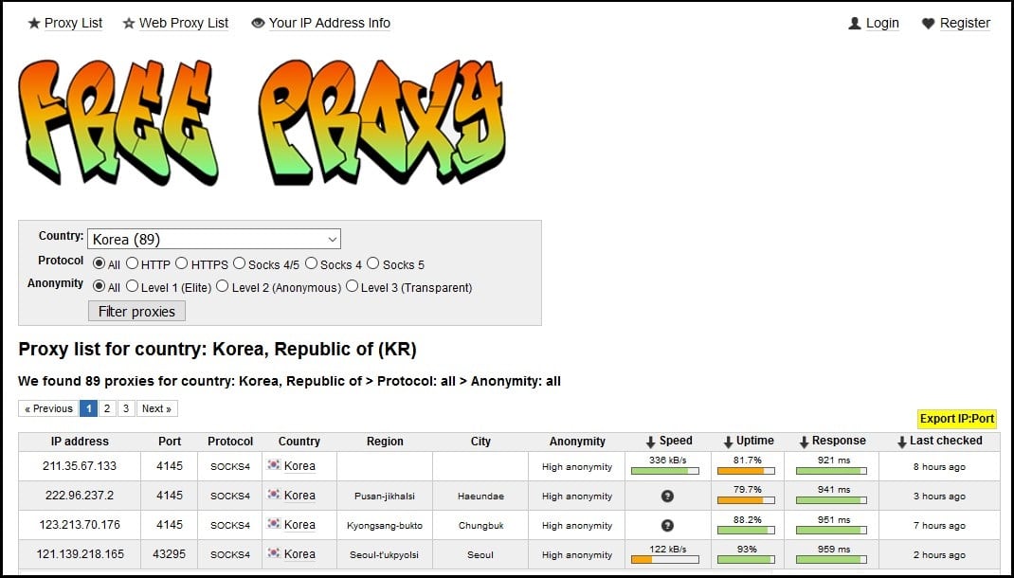The height and width of the screenshot is (578, 1014).
Task: Click the Haeundae city cell
Action: tap(480, 497)
